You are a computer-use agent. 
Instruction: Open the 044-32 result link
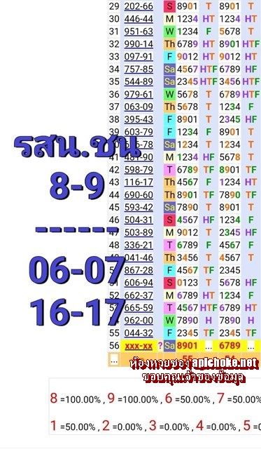[139, 333]
